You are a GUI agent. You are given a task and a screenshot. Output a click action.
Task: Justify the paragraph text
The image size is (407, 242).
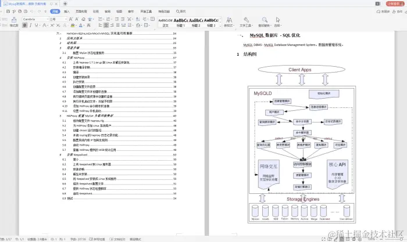[117, 25]
